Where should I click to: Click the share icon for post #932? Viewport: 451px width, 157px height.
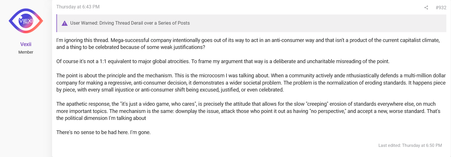(426, 8)
